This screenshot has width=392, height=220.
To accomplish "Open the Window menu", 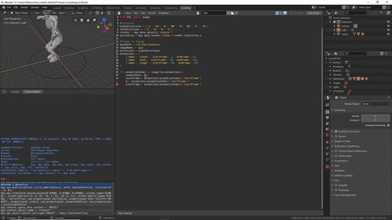I will [x=35, y=7].
